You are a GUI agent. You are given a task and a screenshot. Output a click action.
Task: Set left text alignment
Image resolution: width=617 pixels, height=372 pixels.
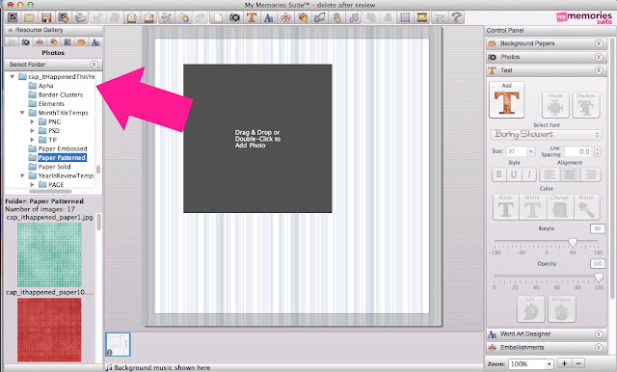550,174
